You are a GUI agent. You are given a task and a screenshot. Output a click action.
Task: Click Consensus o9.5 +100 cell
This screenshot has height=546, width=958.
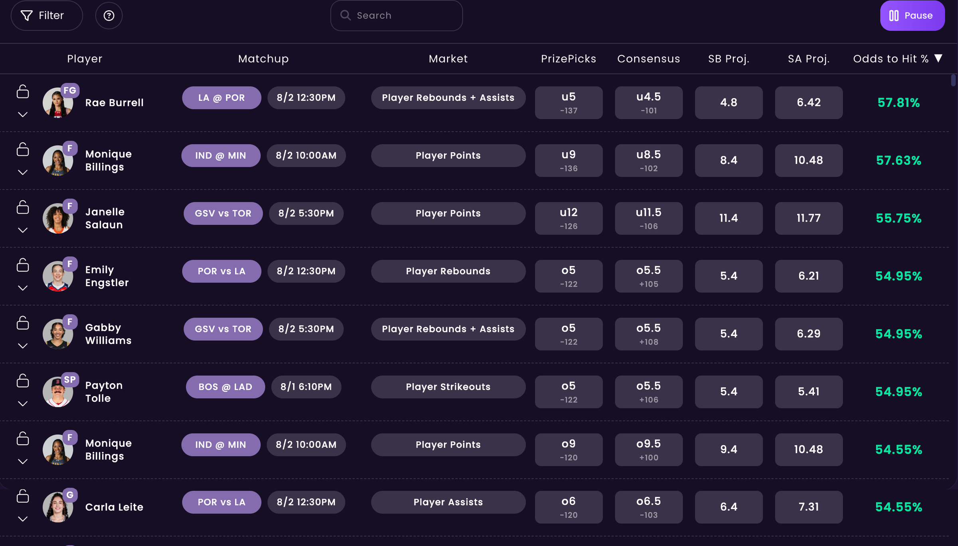(x=649, y=450)
